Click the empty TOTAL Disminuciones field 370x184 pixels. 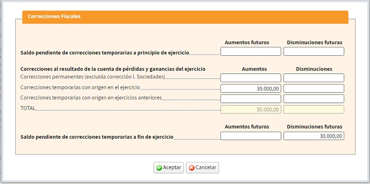pos(314,110)
